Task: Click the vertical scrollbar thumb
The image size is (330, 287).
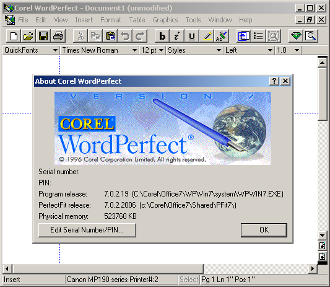Action: point(322,94)
